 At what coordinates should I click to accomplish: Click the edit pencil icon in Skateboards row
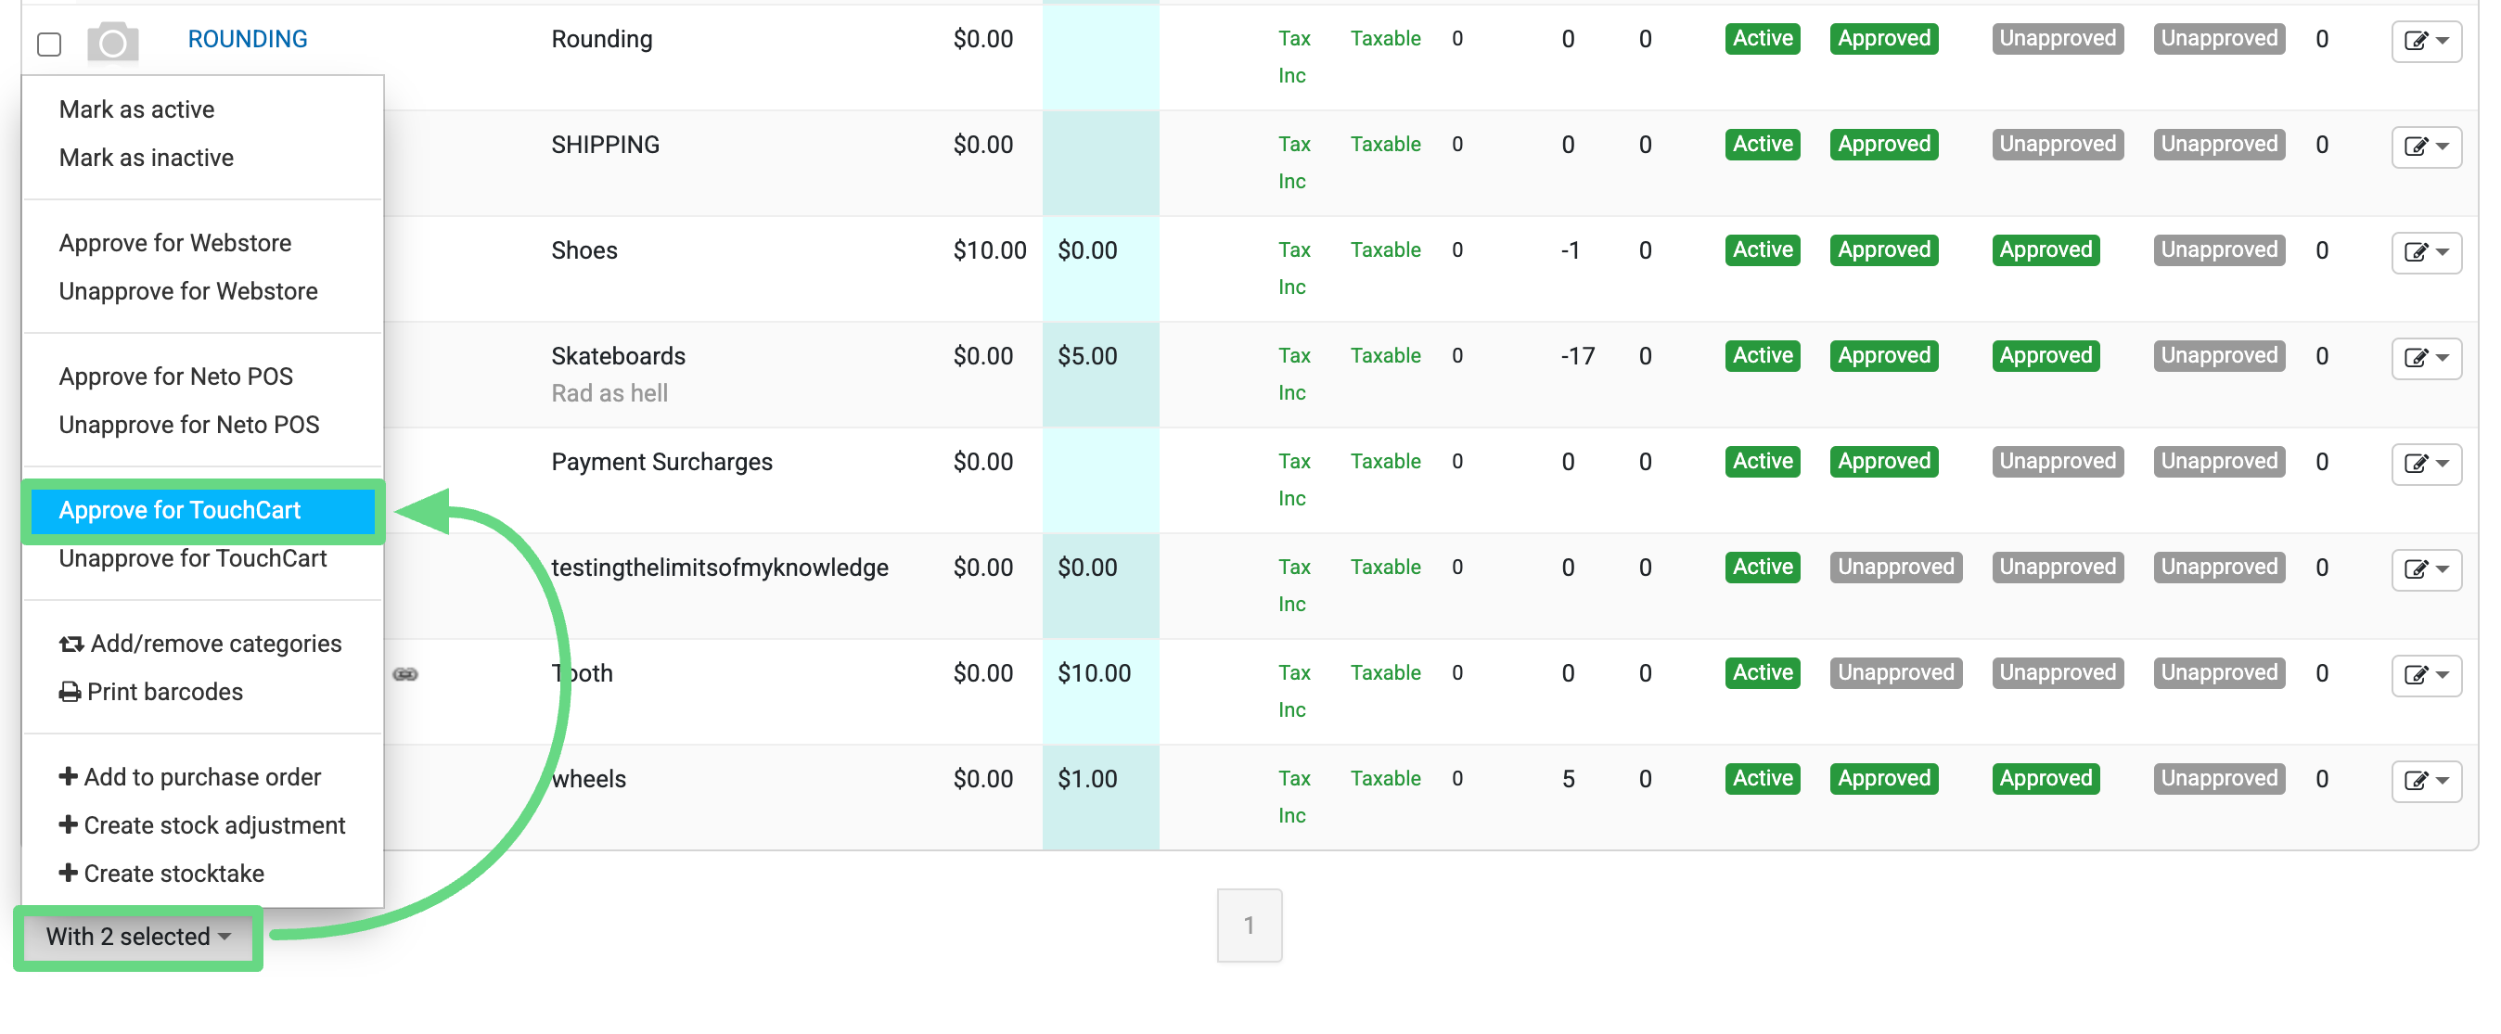click(2415, 358)
